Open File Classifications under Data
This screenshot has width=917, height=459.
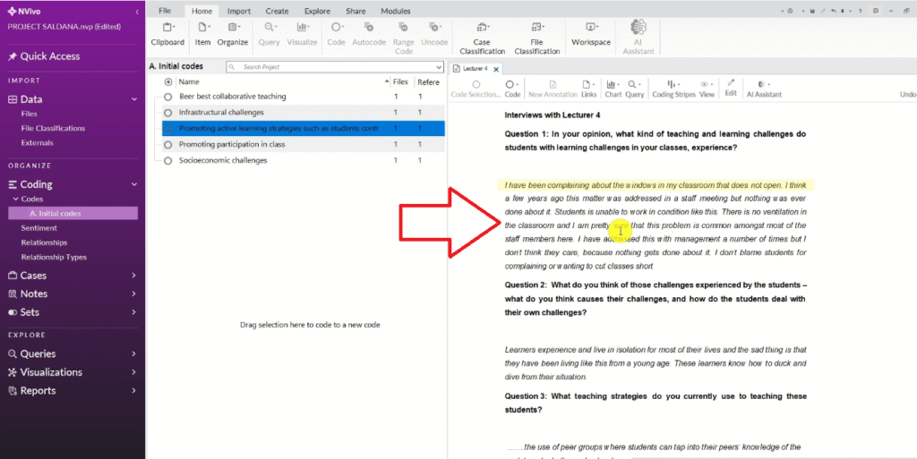[x=53, y=128]
